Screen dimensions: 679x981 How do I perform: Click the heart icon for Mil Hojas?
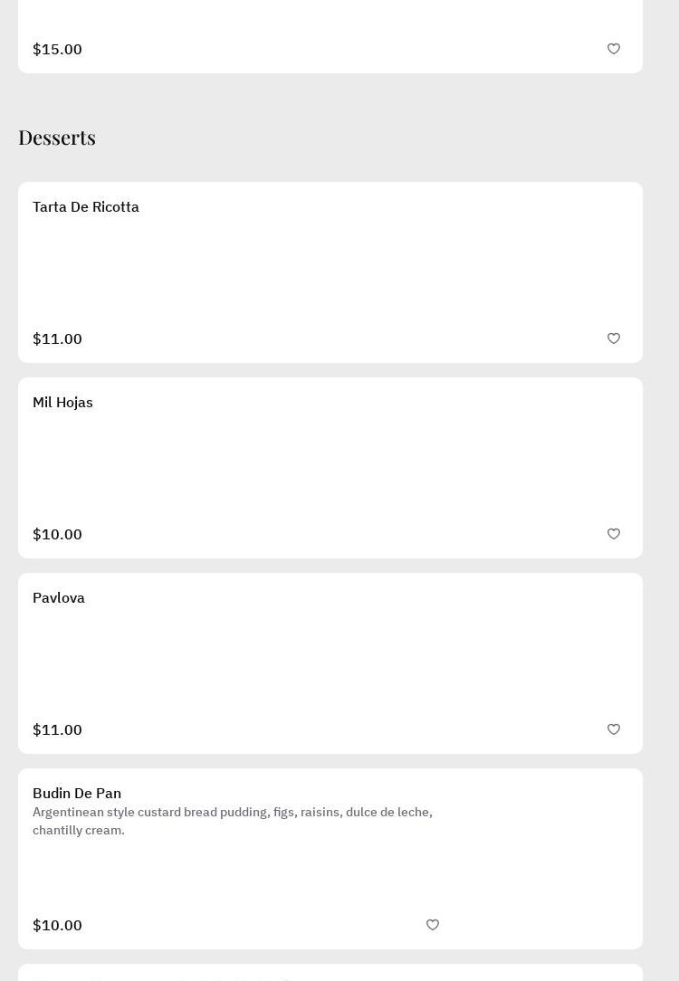tap(614, 534)
